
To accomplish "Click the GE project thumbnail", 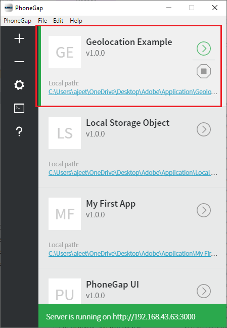I will pos(65,52).
